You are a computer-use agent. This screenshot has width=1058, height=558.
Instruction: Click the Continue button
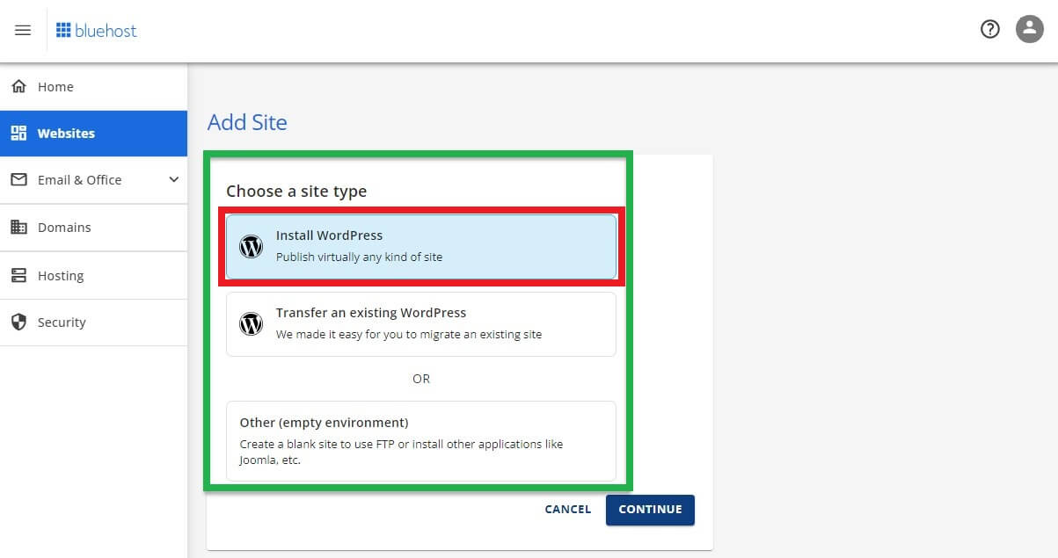(650, 510)
